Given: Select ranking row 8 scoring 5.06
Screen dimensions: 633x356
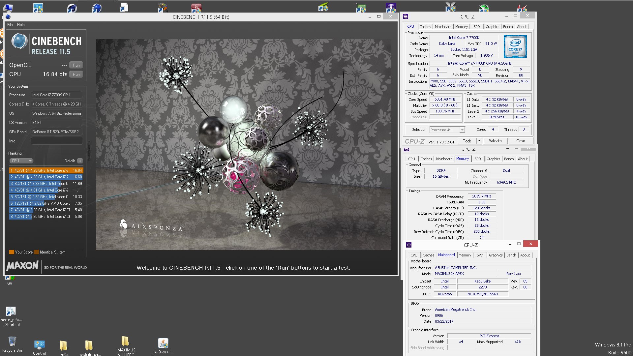Looking at the screenshot, I should point(46,217).
